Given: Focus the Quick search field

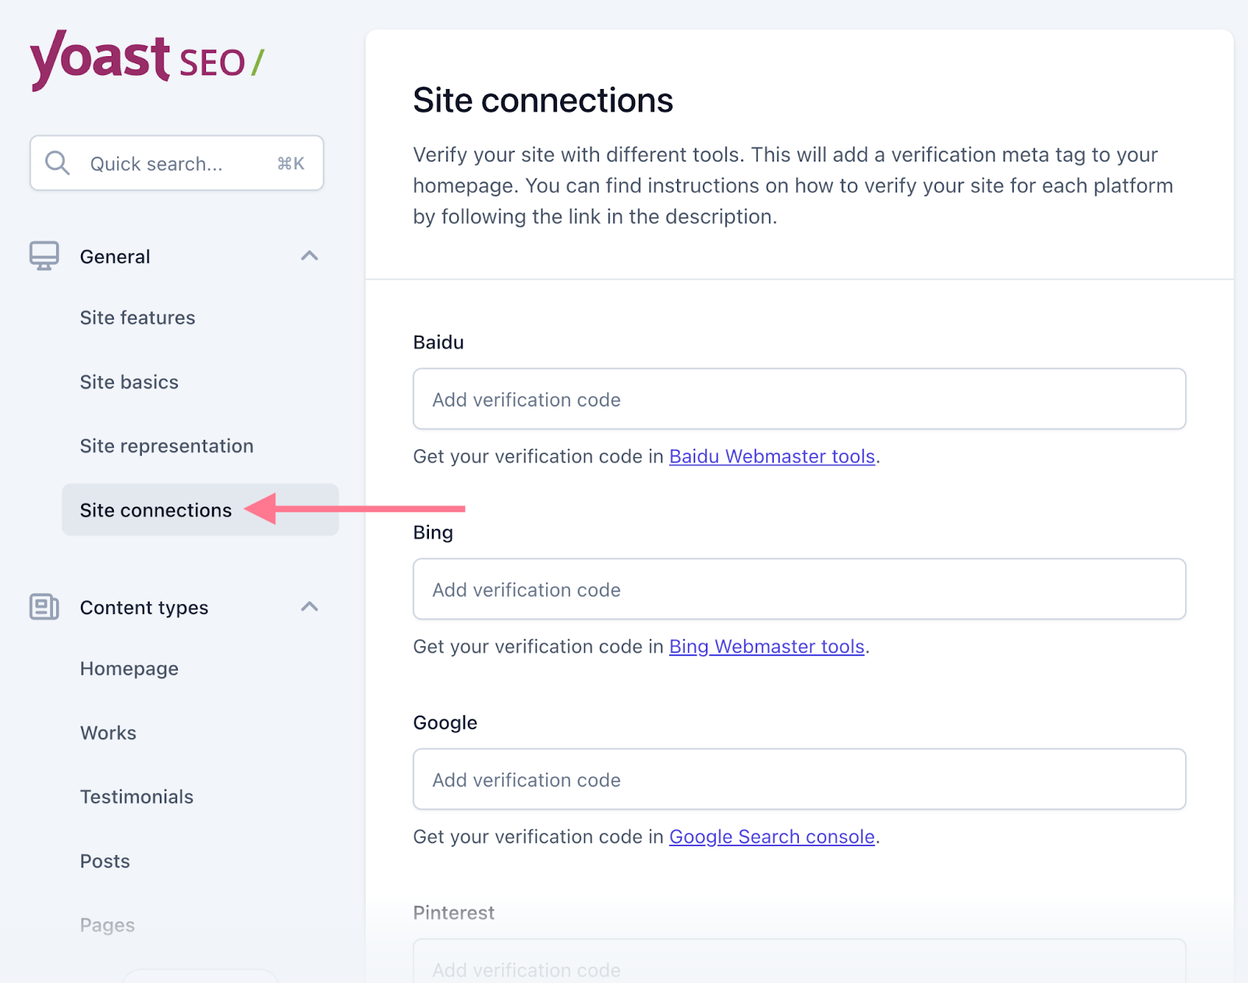Looking at the screenshot, I should coord(176,163).
